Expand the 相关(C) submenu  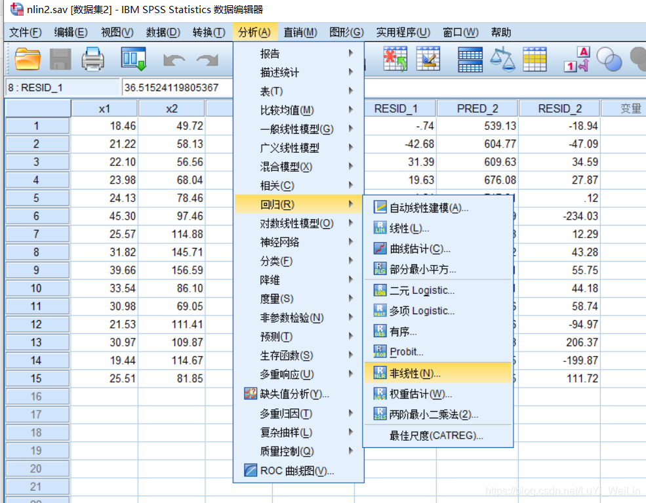pyautogui.click(x=298, y=186)
